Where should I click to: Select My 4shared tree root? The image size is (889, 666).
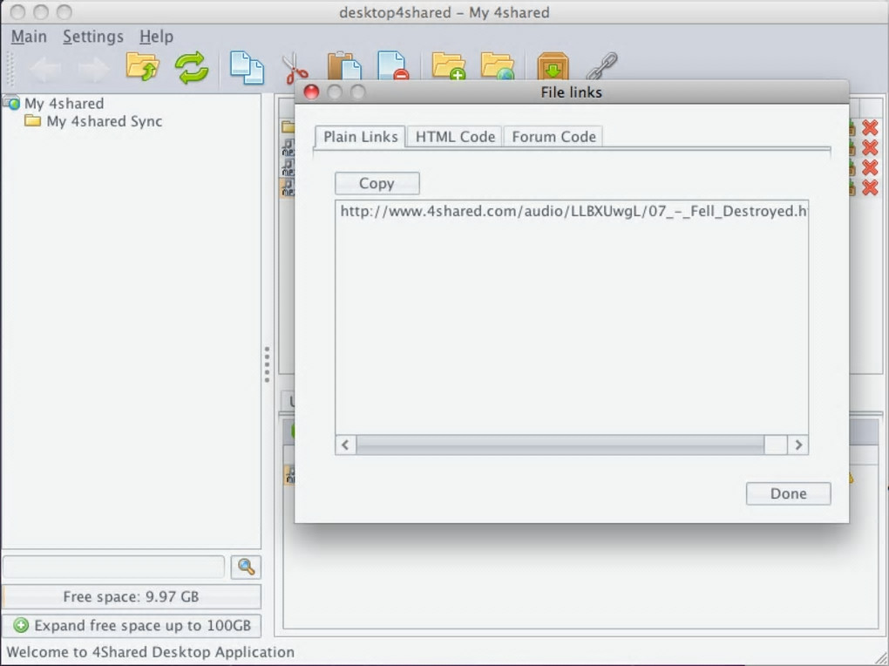[64, 103]
